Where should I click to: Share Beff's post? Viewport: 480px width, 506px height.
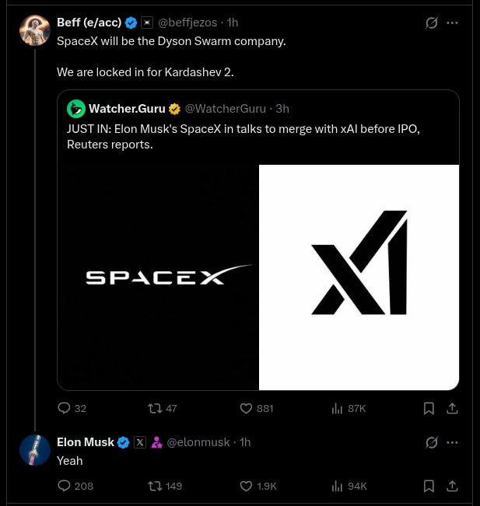point(452,408)
